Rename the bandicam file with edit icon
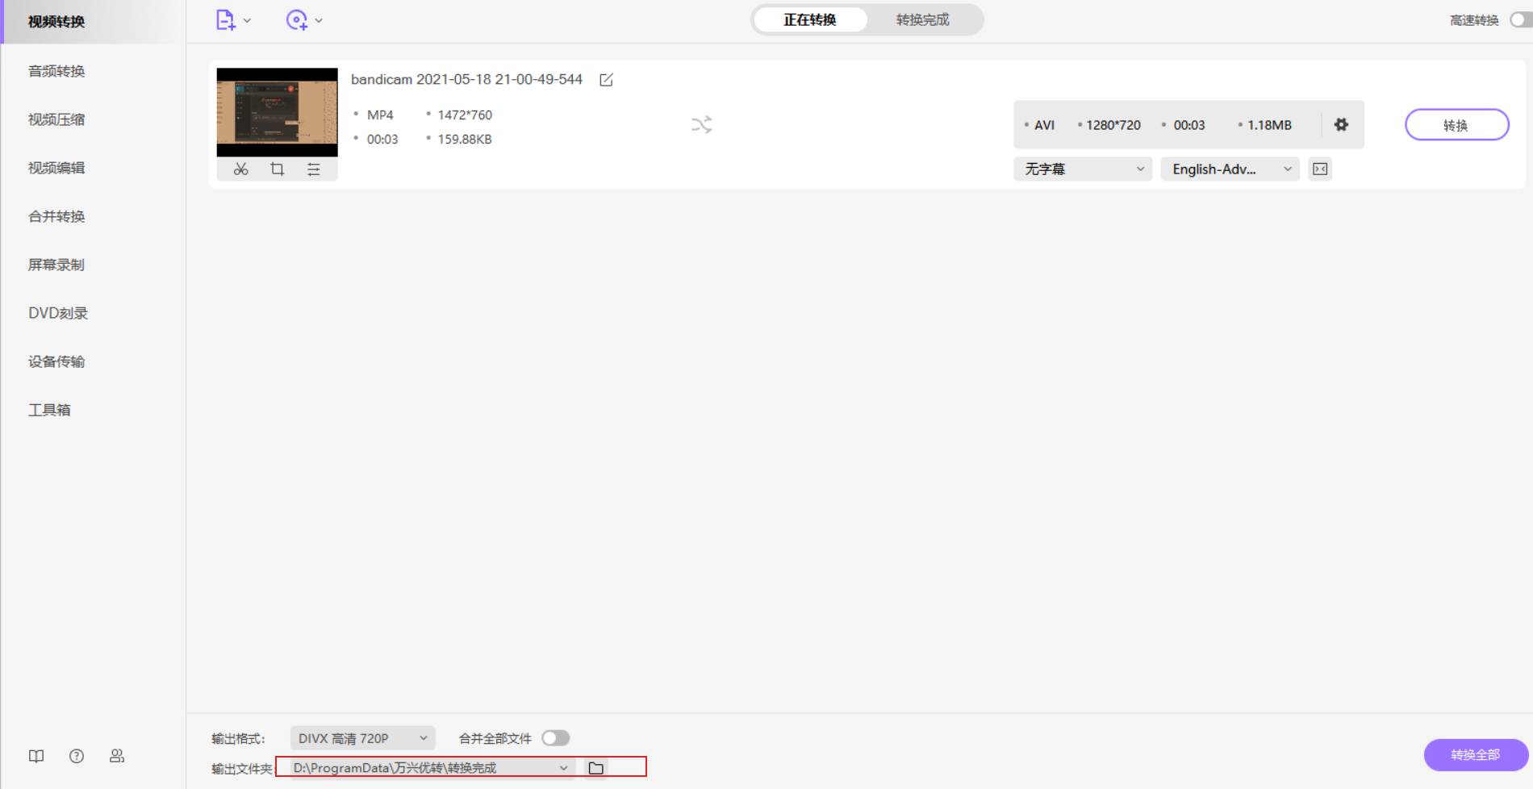Image resolution: width=1533 pixels, height=789 pixels. (x=606, y=79)
